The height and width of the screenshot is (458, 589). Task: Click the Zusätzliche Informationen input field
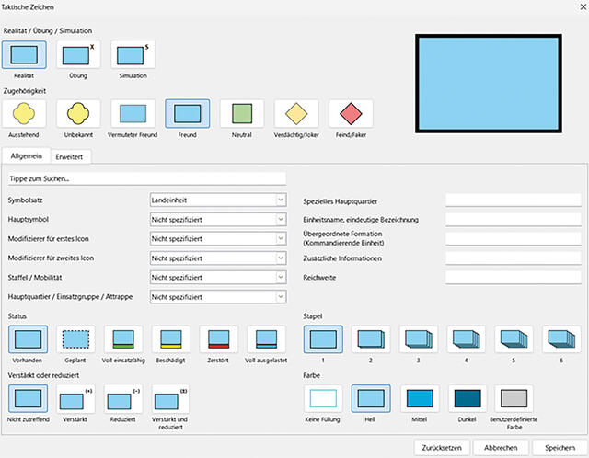click(514, 258)
